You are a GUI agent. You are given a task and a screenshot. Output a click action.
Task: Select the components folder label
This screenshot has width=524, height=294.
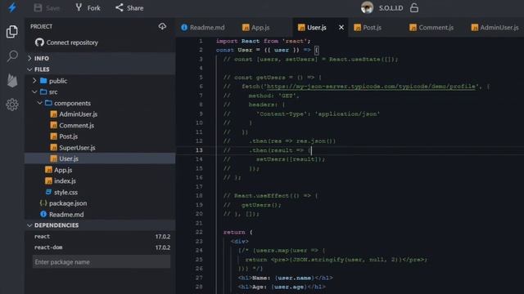72,103
